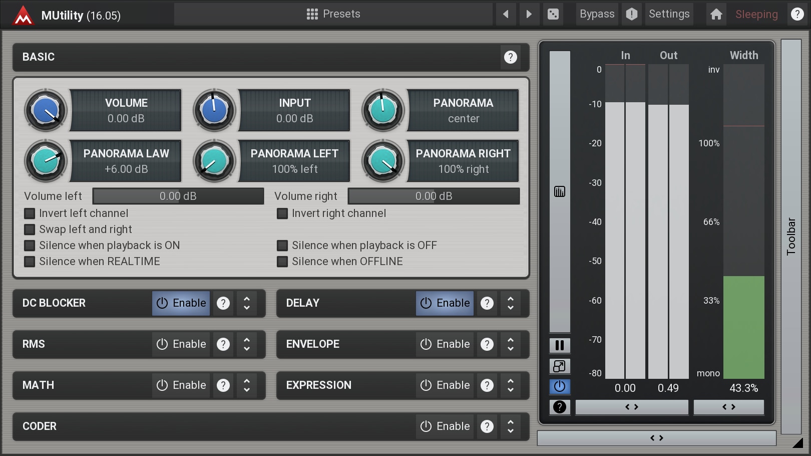Click the In/Out meters collapse arrows button

click(x=632, y=407)
